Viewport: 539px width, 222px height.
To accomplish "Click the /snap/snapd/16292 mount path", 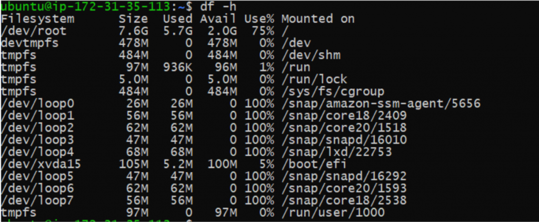I will (x=344, y=176).
